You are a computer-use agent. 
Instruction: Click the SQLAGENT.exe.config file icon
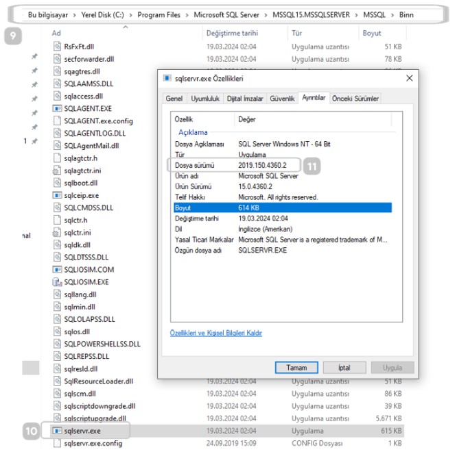pyautogui.click(x=58, y=121)
